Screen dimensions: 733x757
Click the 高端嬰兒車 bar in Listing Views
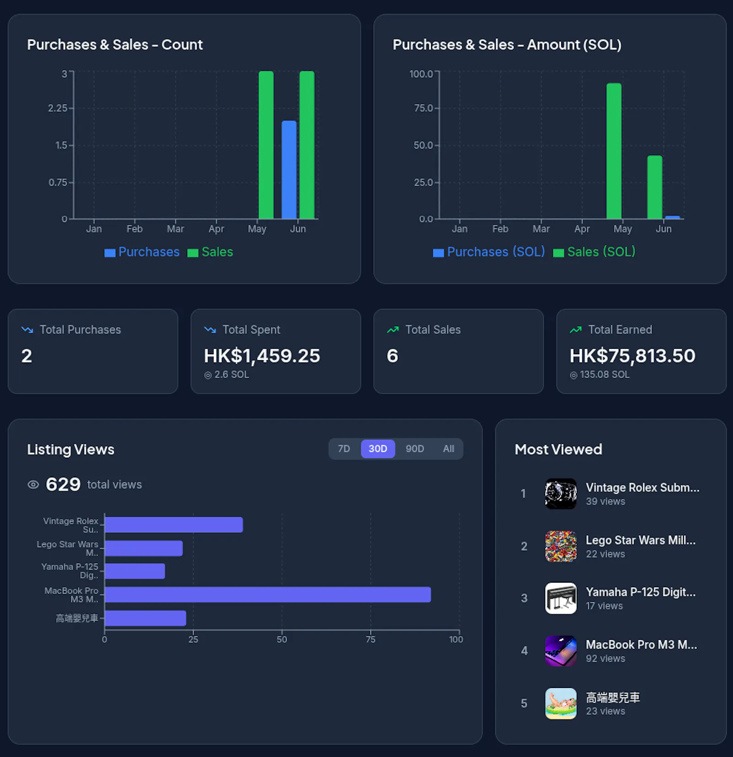click(145, 618)
